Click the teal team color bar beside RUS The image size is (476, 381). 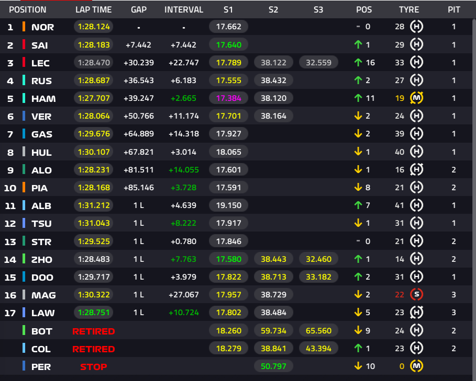(x=24, y=80)
